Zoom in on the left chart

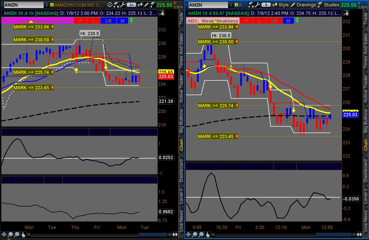pos(11,234)
